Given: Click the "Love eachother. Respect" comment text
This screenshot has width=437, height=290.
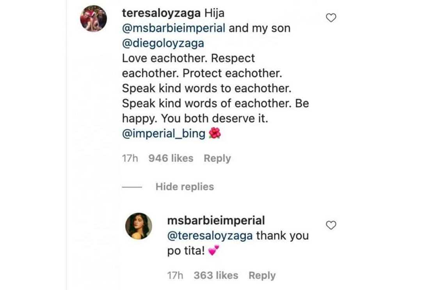Looking at the screenshot, I should pyautogui.click(x=188, y=59).
